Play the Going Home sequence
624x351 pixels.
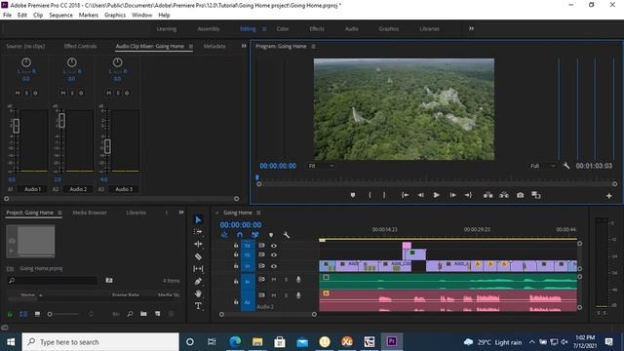pyautogui.click(x=437, y=195)
